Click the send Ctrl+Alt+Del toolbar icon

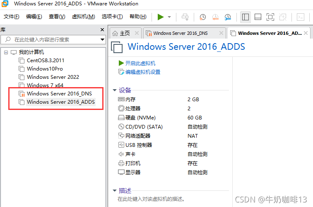click(185, 17)
